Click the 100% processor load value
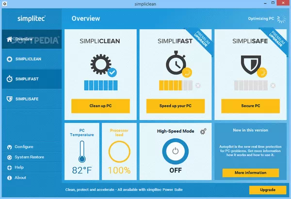Screen dimensions: 291x199 tap(119, 170)
